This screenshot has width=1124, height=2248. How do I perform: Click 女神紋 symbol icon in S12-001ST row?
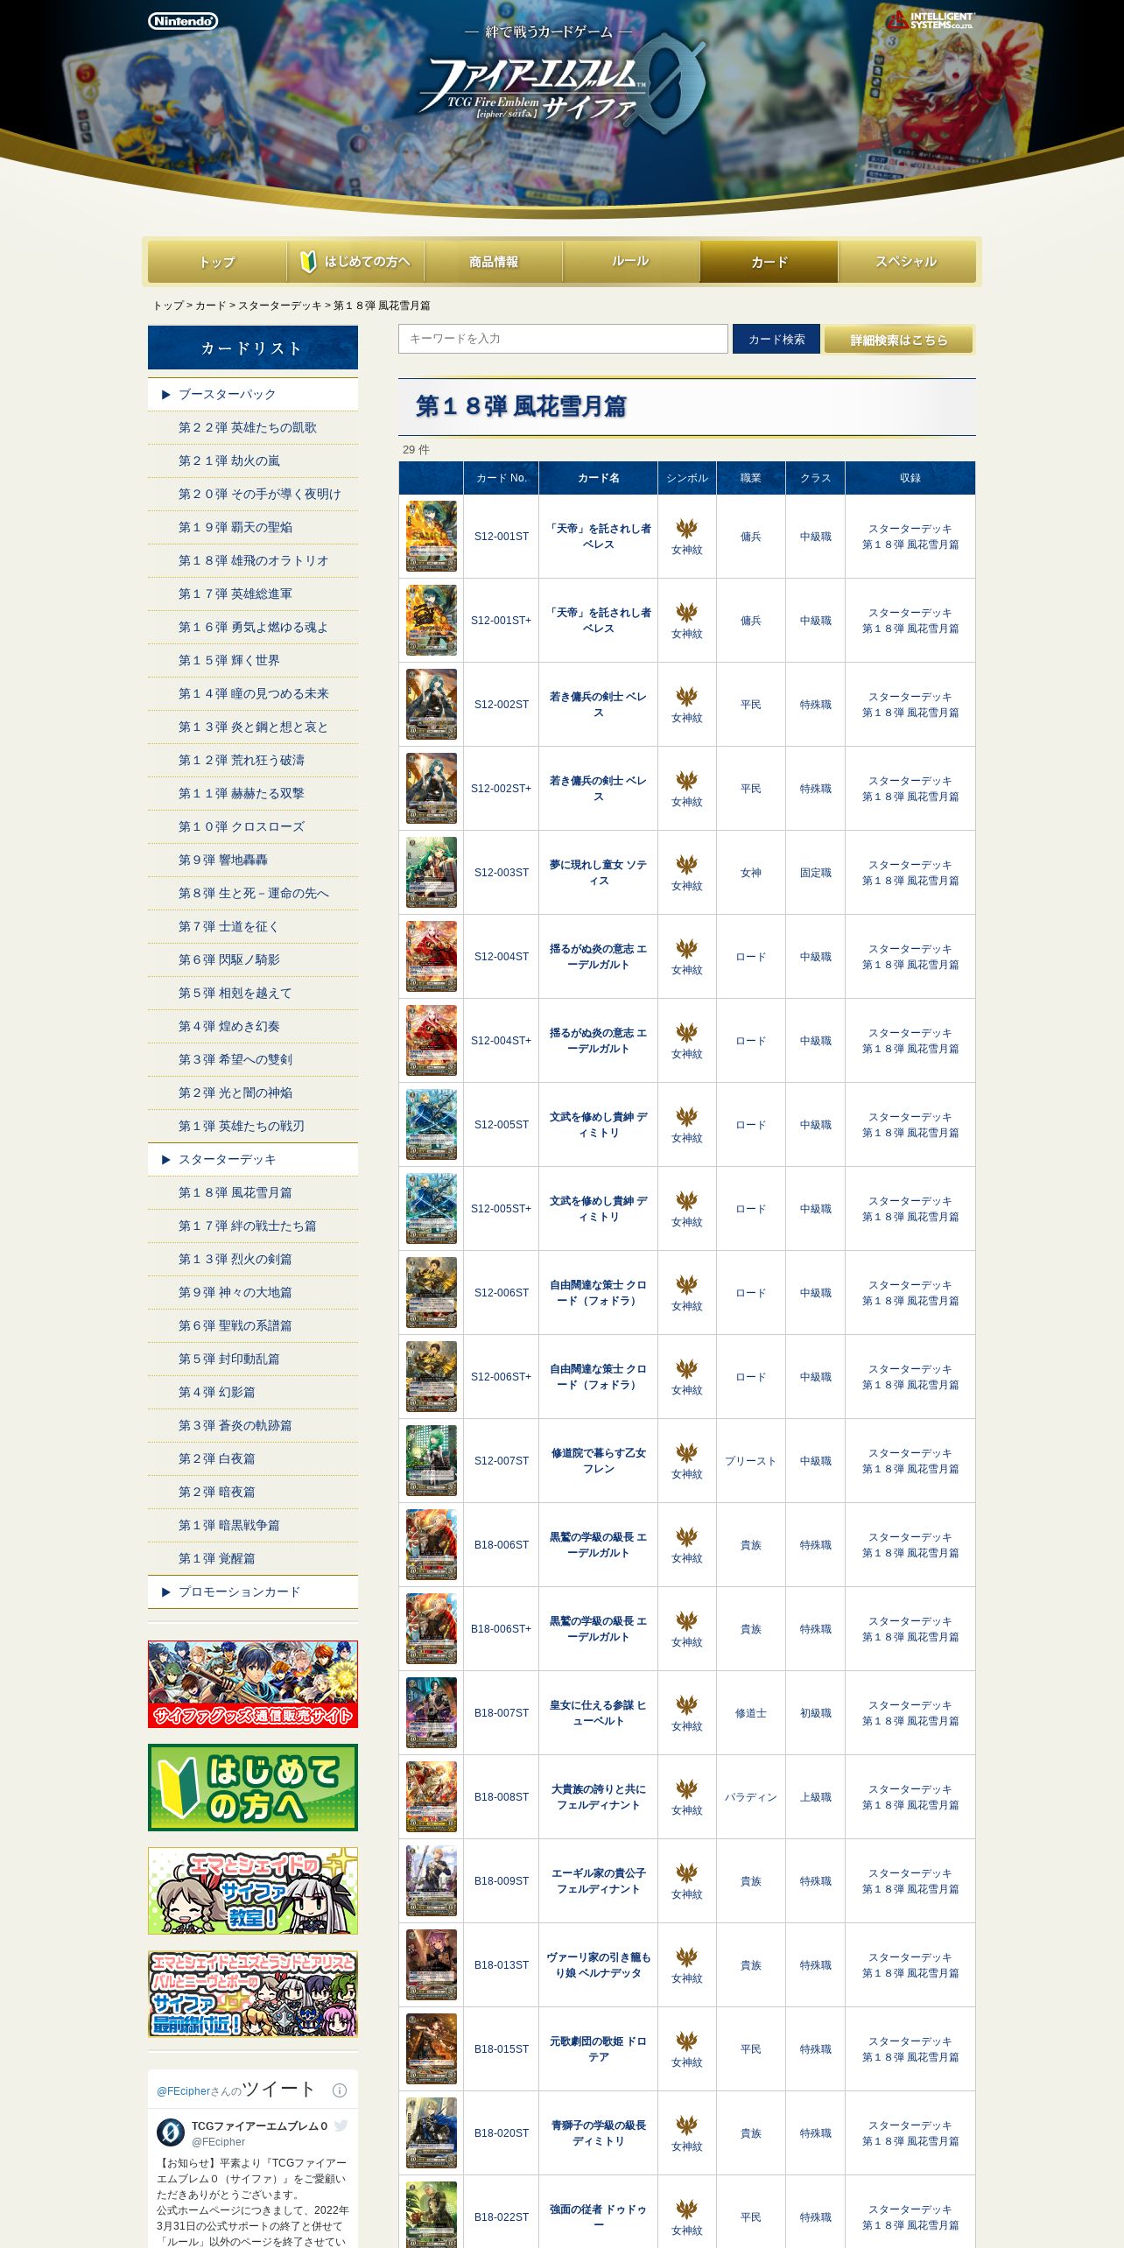pos(687,528)
